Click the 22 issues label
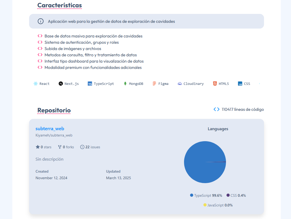This screenshot has height=219, width=291. pyautogui.click(x=93, y=147)
